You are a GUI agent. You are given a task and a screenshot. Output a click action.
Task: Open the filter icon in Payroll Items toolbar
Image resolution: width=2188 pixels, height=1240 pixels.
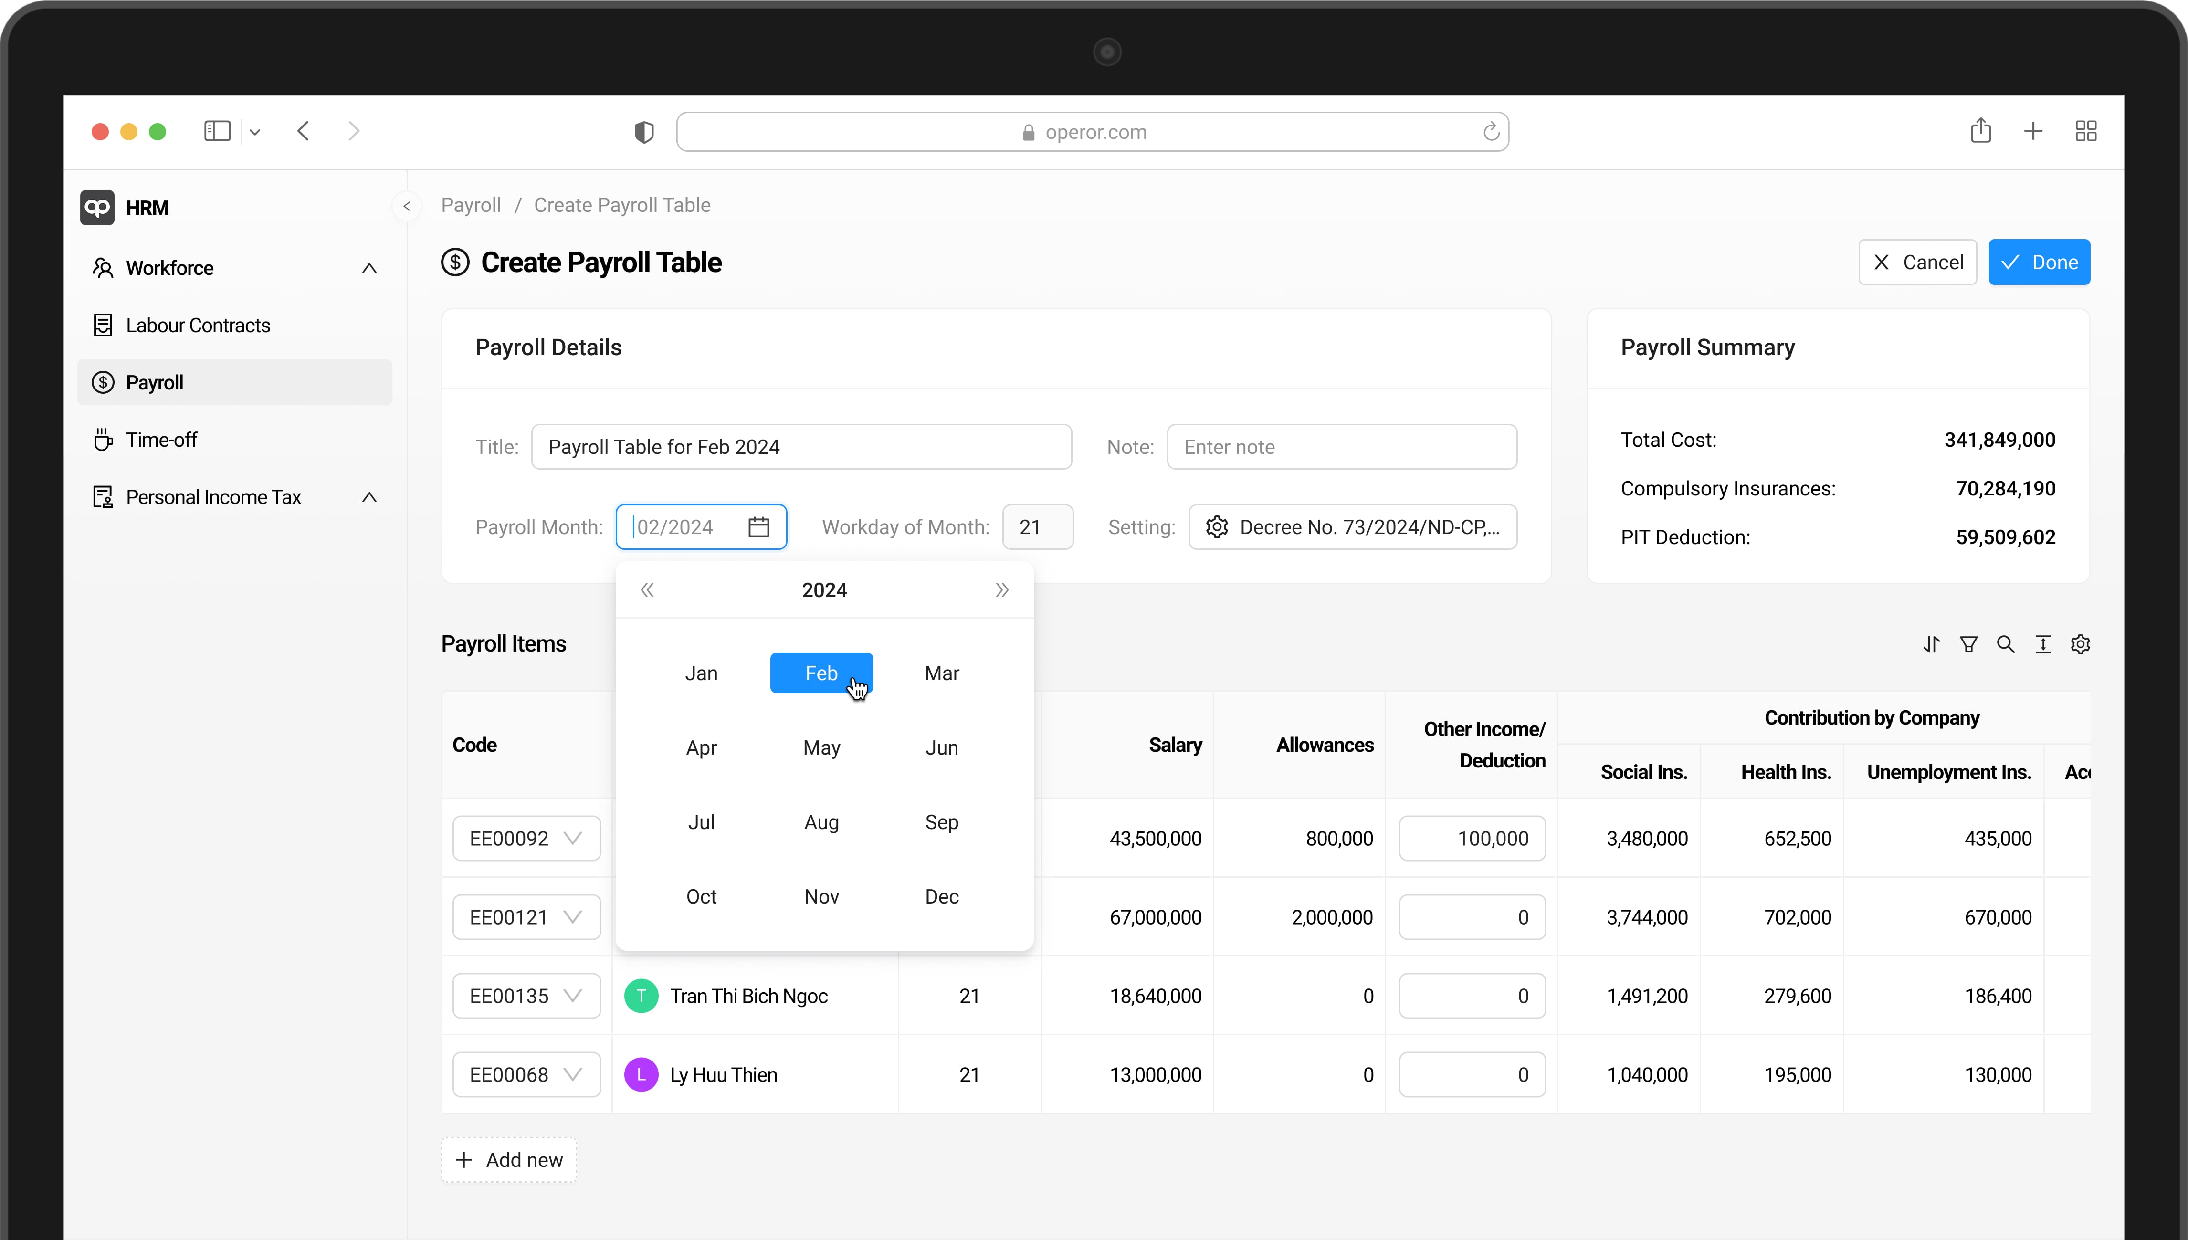click(1968, 645)
